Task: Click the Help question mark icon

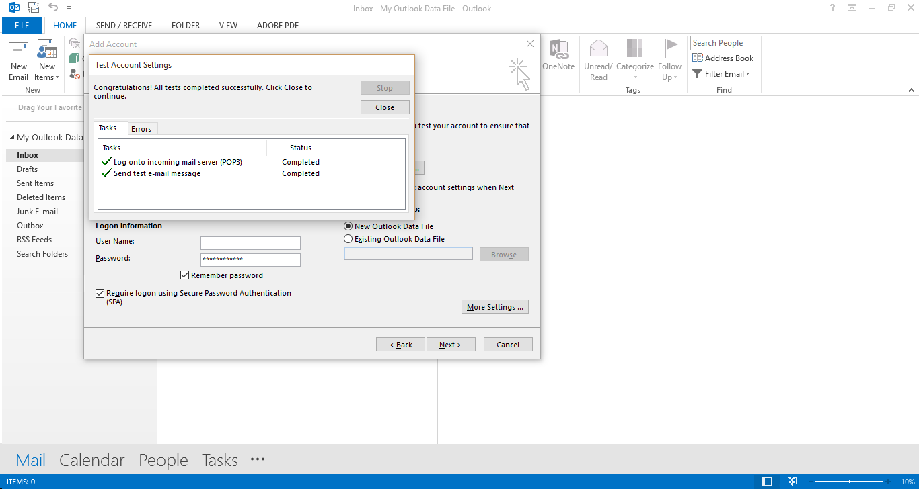Action: (834, 8)
